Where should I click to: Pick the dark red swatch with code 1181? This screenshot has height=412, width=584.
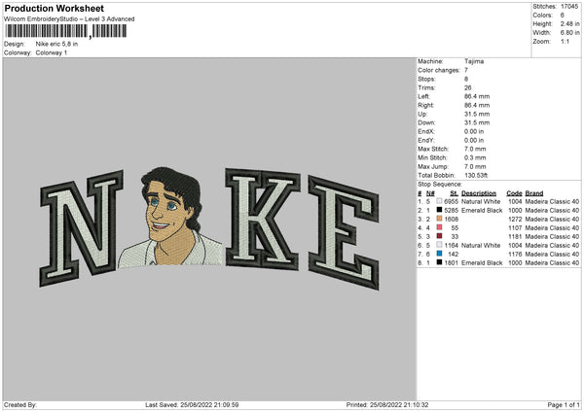(x=439, y=236)
